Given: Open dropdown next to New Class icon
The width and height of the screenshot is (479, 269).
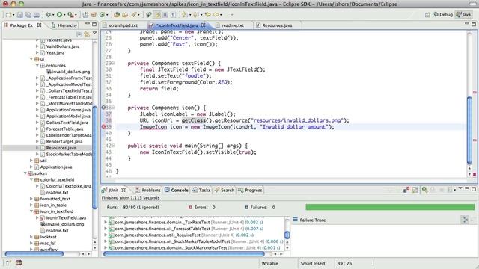Looking at the screenshot, I should (x=107, y=15).
